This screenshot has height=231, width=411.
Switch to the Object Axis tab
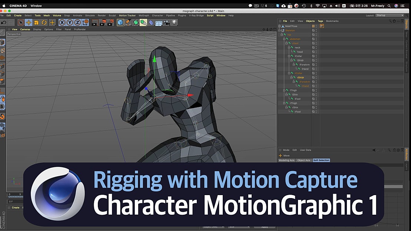303,160
